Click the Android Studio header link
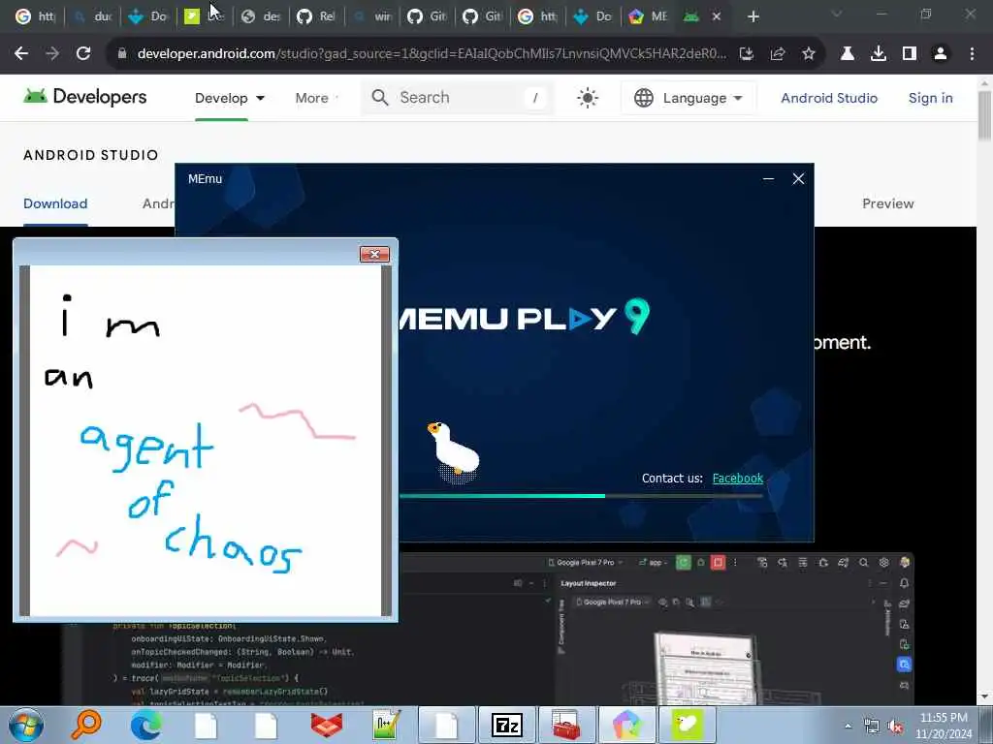The image size is (993, 744). click(x=829, y=98)
